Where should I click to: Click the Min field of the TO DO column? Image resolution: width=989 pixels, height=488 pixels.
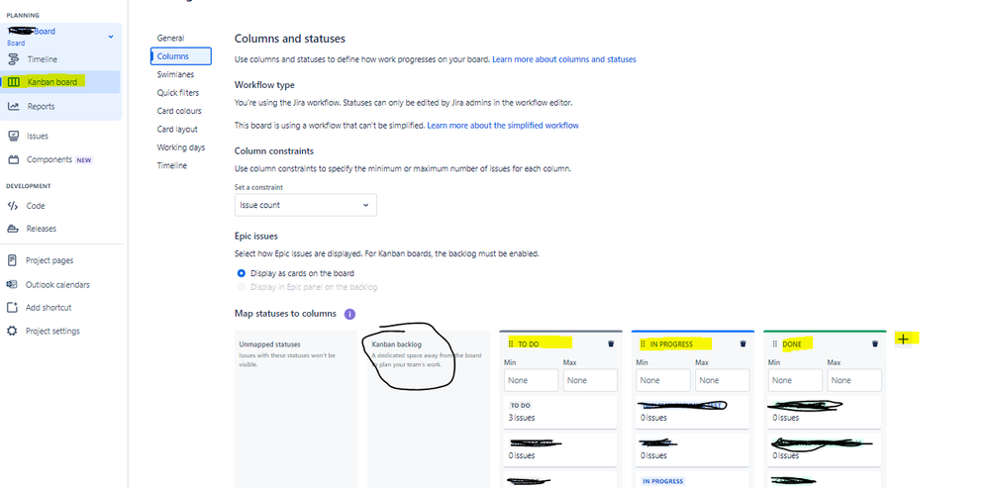531,380
